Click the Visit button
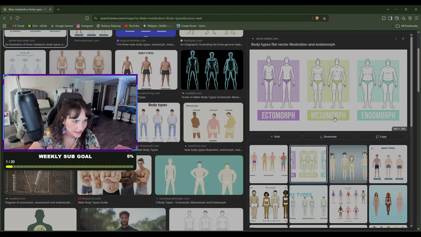 pyautogui.click(x=275, y=137)
